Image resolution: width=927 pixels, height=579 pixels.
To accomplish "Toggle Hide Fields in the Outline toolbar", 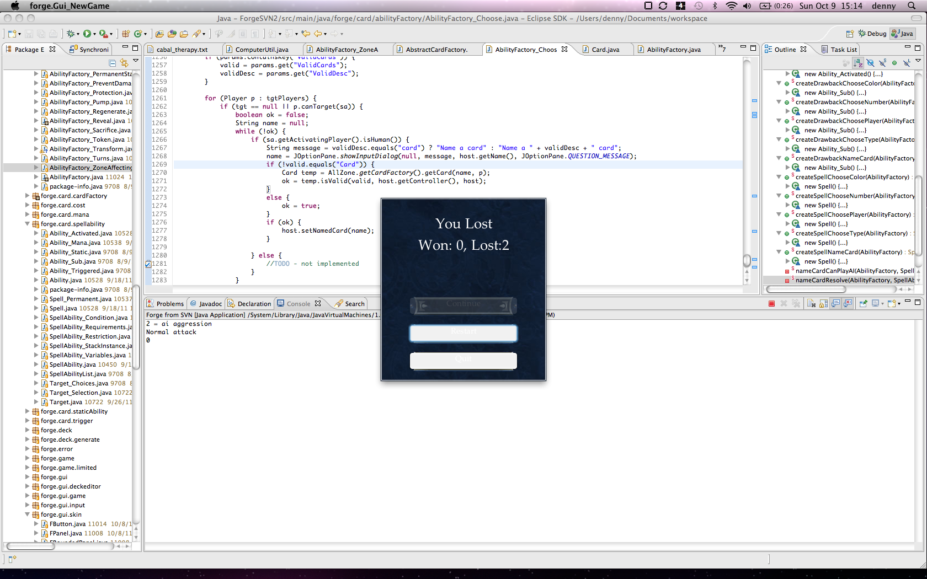I will (870, 63).
